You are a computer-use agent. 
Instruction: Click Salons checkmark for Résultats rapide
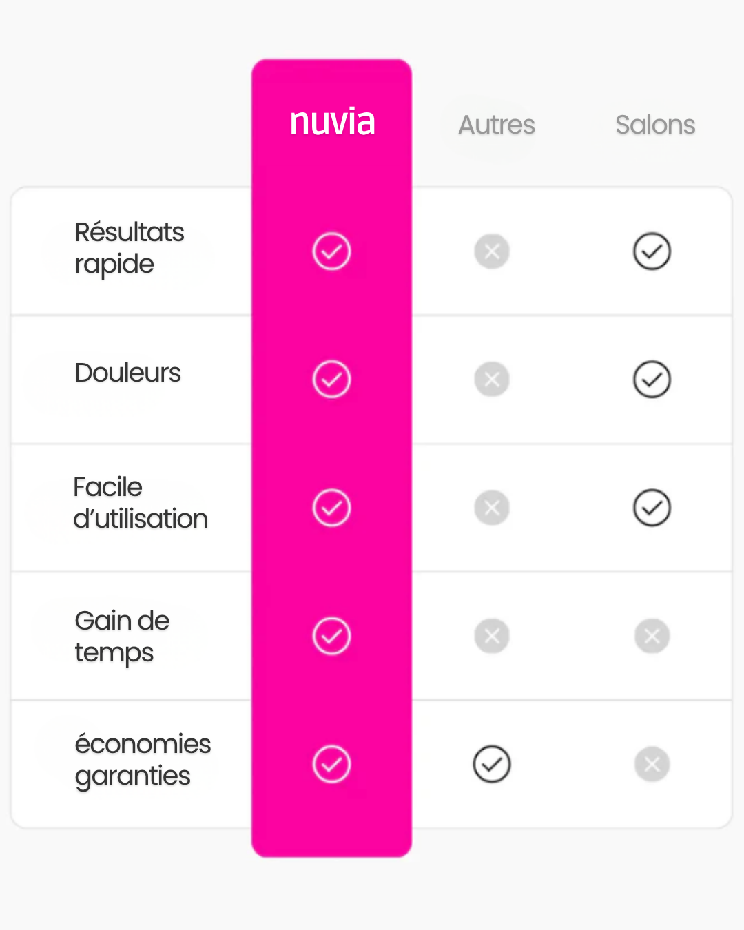point(652,251)
